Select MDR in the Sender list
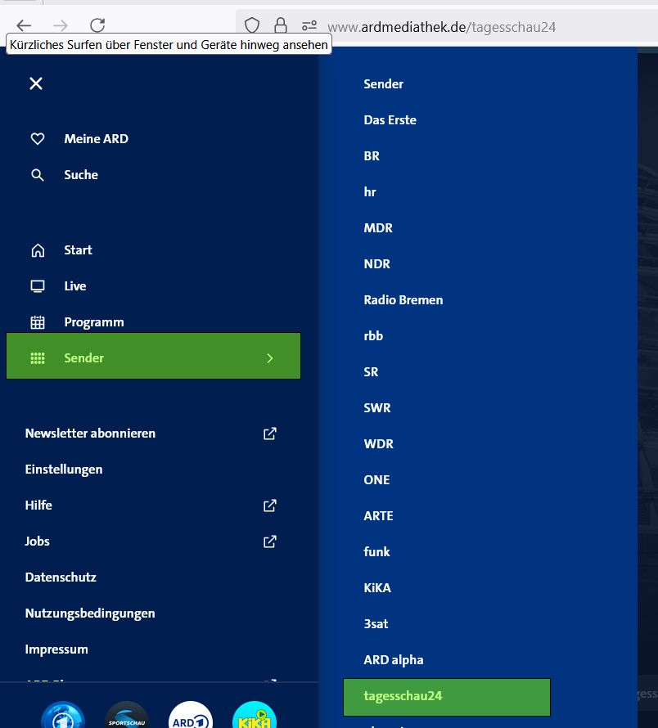 378,228
